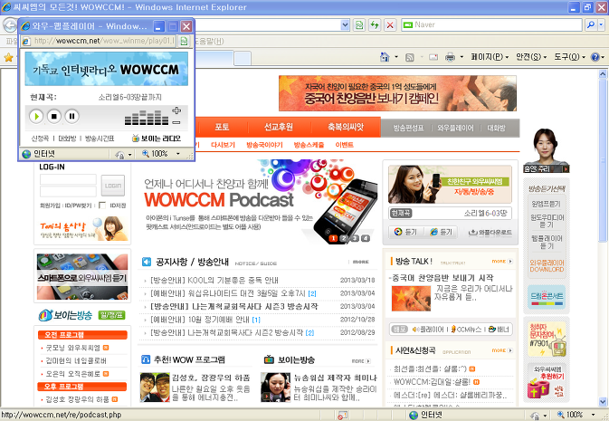609x421 pixels.
Task: Toggle the ID저장 checkbox
Action: pyautogui.click(x=102, y=206)
